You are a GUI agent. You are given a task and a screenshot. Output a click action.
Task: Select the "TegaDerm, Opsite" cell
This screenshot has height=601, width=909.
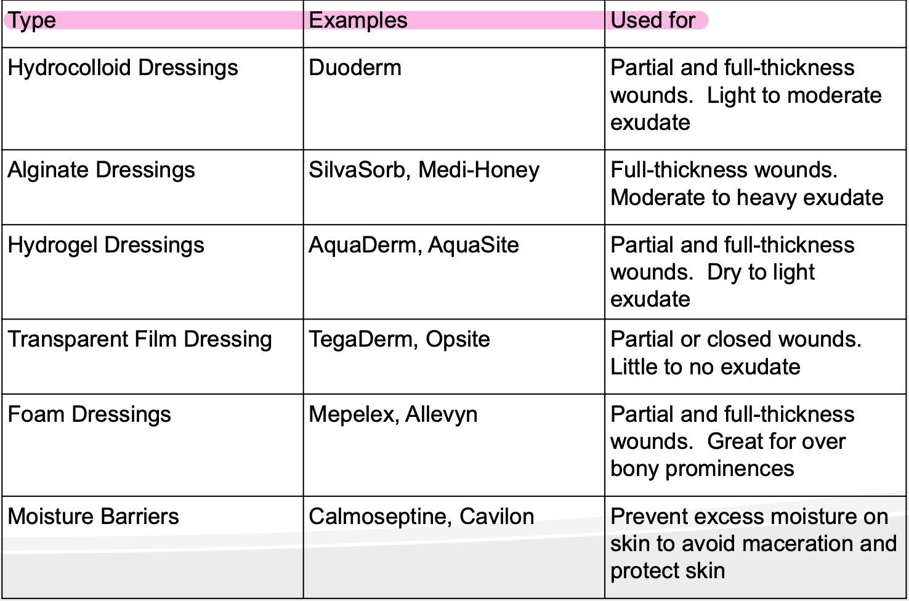click(399, 339)
